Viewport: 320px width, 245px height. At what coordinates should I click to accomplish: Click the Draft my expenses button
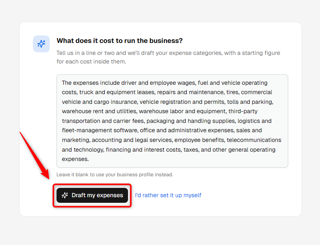(x=92, y=195)
